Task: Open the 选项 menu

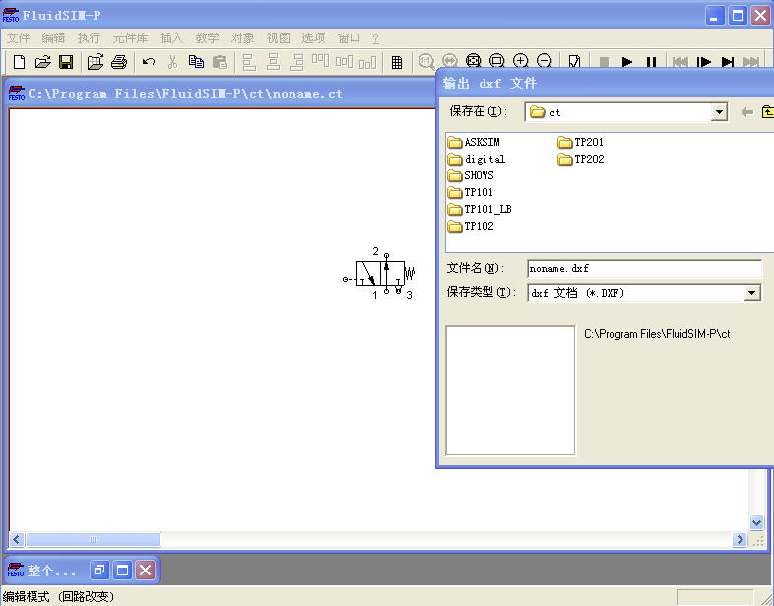Action: (313, 38)
